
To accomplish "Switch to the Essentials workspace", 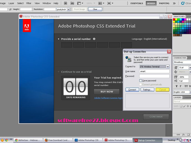I will click(137, 3).
